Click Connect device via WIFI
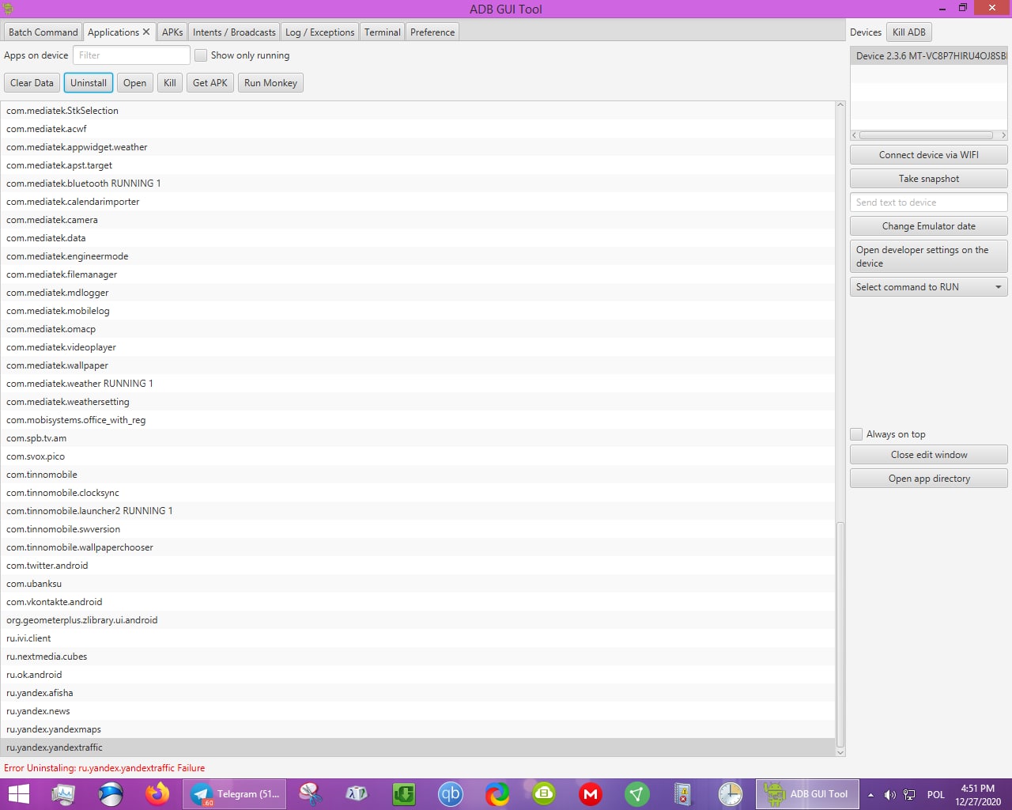1012x810 pixels. [x=928, y=155]
